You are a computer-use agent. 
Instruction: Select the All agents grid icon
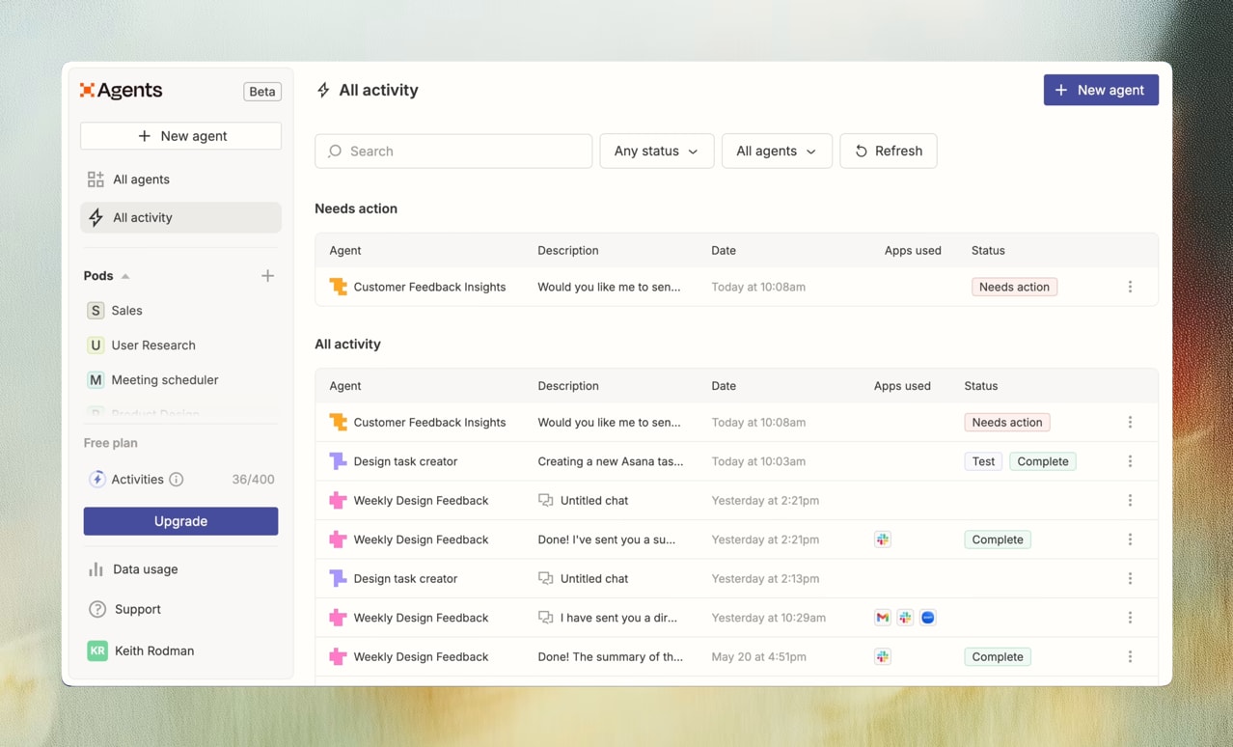pos(96,179)
